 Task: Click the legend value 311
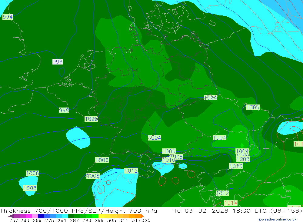tap(124, 220)
